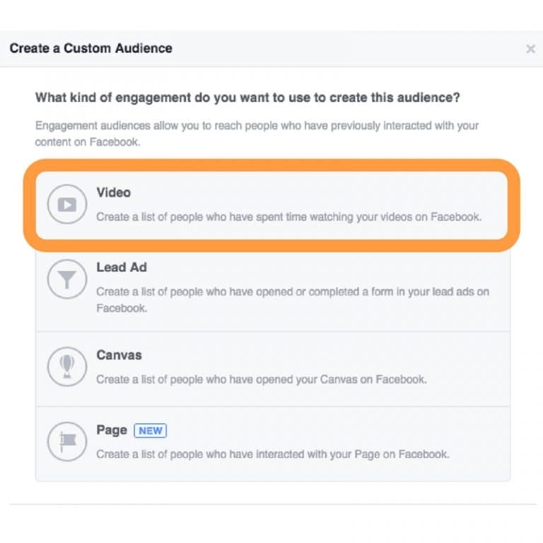
Task: Click the Canvas balloon icon
Action: tap(66, 366)
